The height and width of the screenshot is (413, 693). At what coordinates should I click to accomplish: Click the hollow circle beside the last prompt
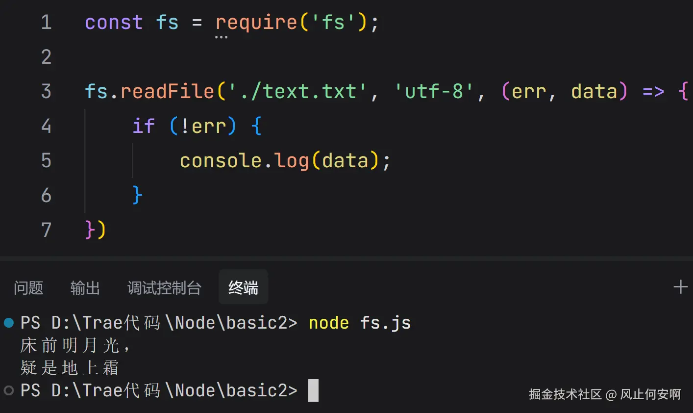9,390
